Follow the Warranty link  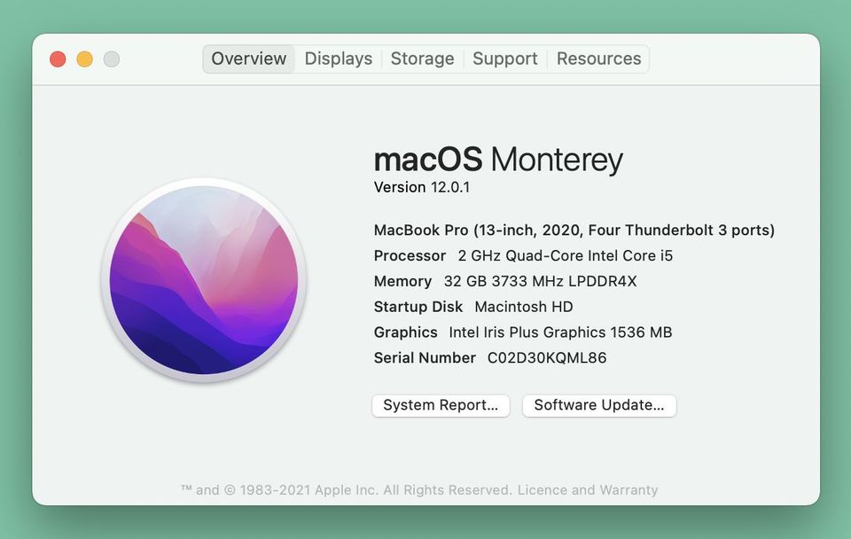(628, 489)
